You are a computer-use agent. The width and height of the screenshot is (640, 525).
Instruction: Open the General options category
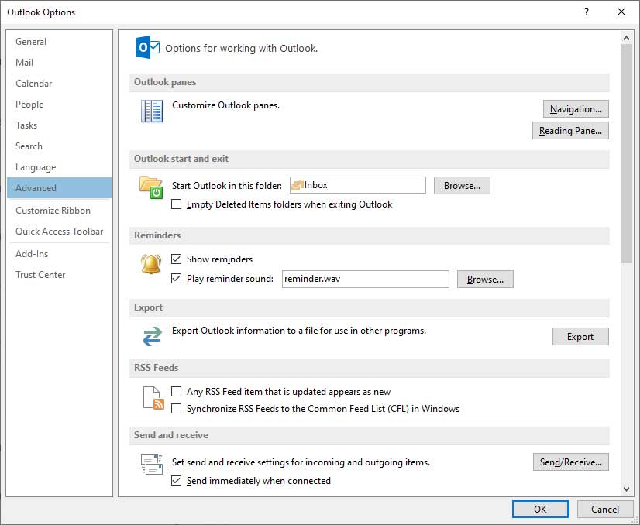click(59, 42)
